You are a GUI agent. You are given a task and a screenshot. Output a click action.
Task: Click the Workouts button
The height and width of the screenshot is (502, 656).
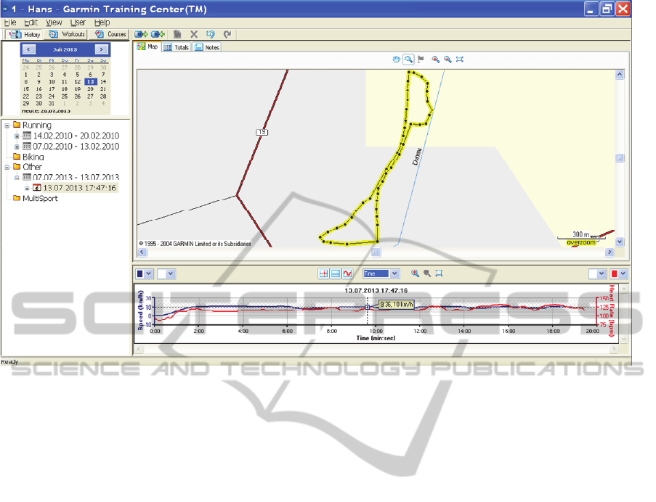tap(67, 34)
